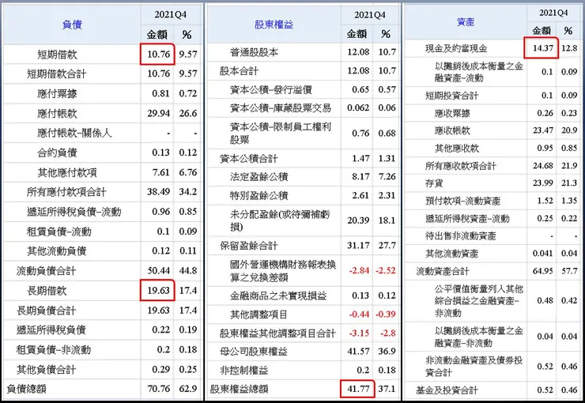
Task: Select 短期借款 amount 10.76
Action: click(159, 55)
